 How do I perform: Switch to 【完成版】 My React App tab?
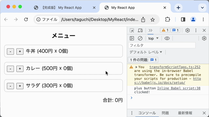(x=62, y=7)
